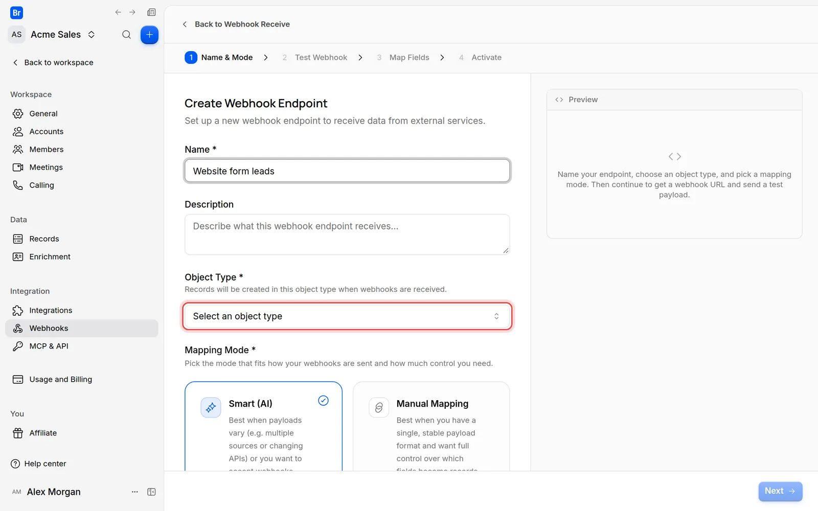The image size is (818, 511).
Task: Click the Name field with Website form leads
Action: click(347, 171)
